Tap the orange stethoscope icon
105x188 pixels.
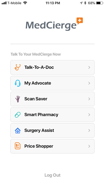[18, 67]
